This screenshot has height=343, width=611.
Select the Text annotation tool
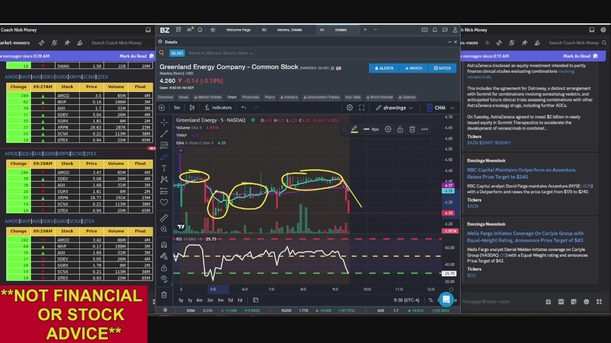click(164, 168)
